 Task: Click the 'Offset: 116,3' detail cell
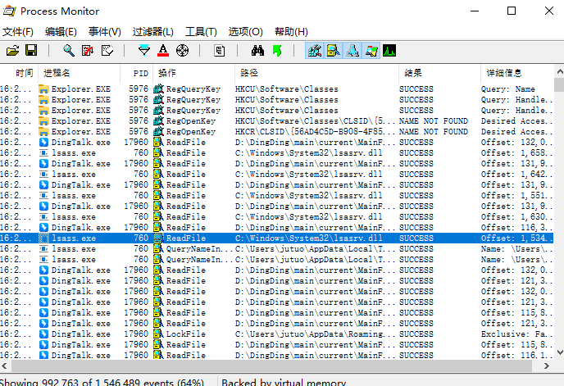point(516,227)
